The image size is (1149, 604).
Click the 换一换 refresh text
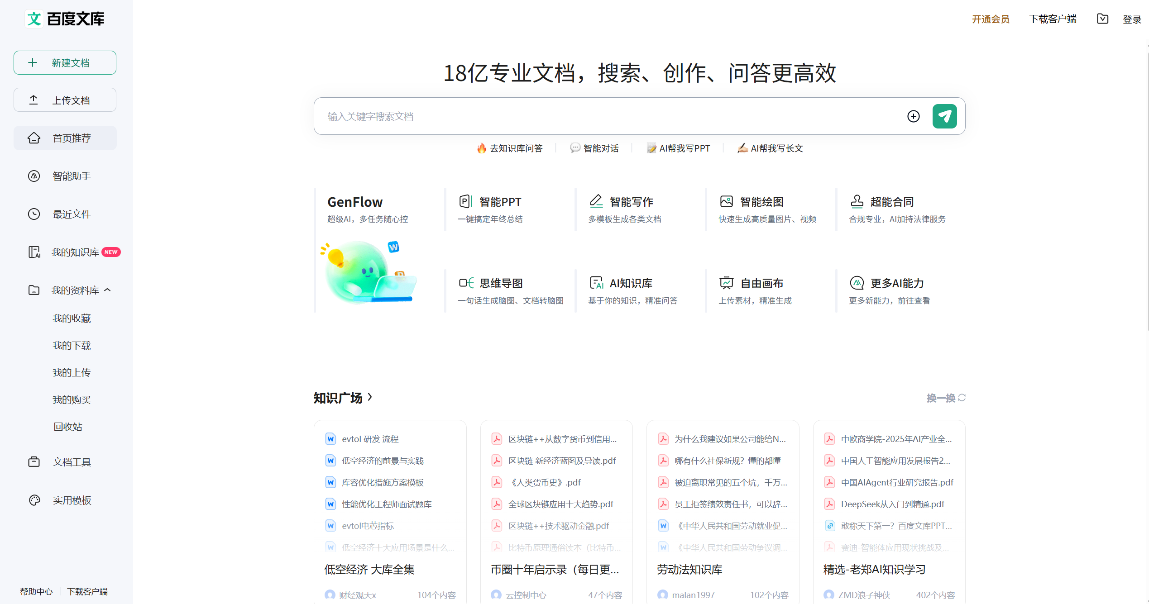[941, 398]
